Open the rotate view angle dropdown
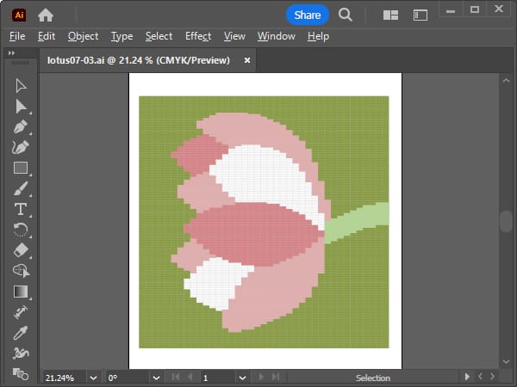 tap(155, 378)
